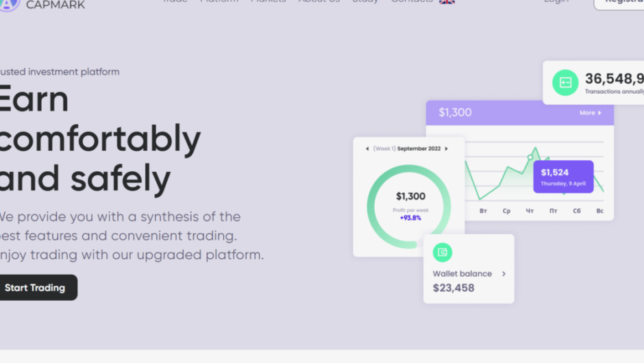This screenshot has width=644, height=363.
Task: Open the About Us menu item
Action: coord(319,2)
